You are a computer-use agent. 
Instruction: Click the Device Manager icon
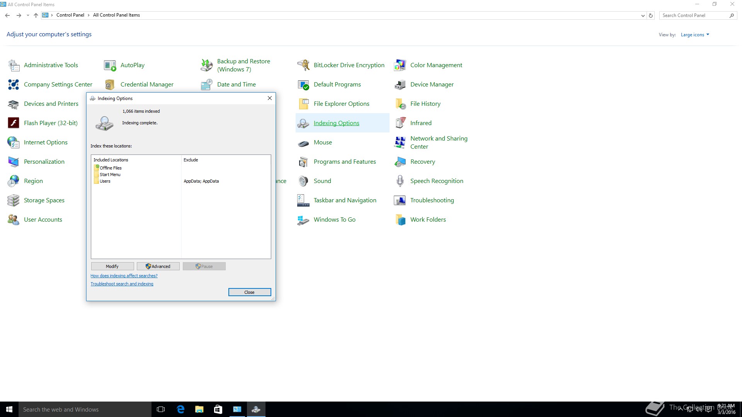(400, 85)
